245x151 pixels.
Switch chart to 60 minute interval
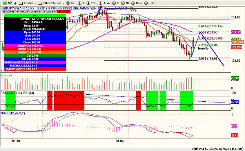pyautogui.click(x=125, y=3)
